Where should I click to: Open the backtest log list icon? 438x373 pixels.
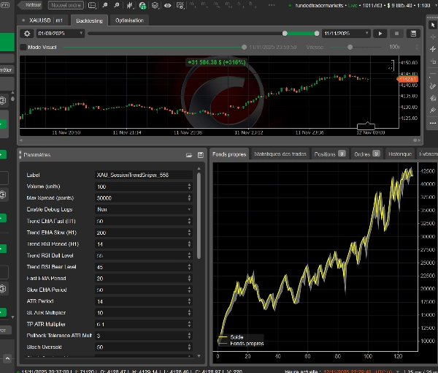click(x=413, y=34)
